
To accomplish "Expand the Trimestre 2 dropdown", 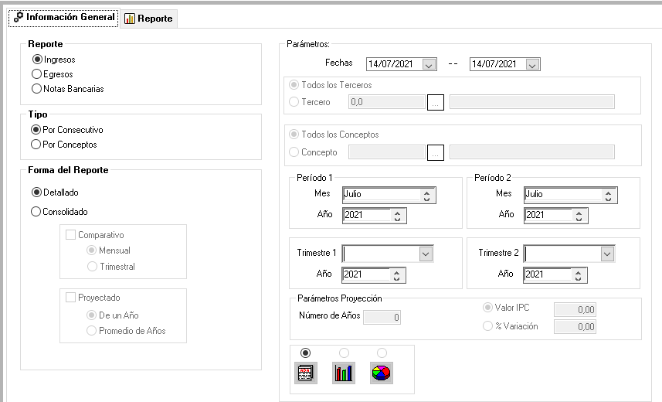I will click(x=607, y=254).
